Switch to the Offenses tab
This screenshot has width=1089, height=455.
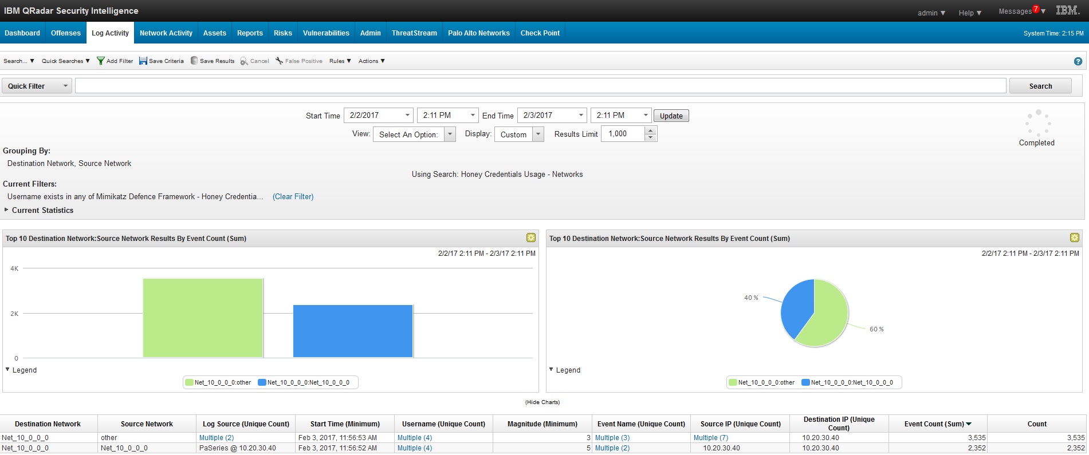click(66, 33)
